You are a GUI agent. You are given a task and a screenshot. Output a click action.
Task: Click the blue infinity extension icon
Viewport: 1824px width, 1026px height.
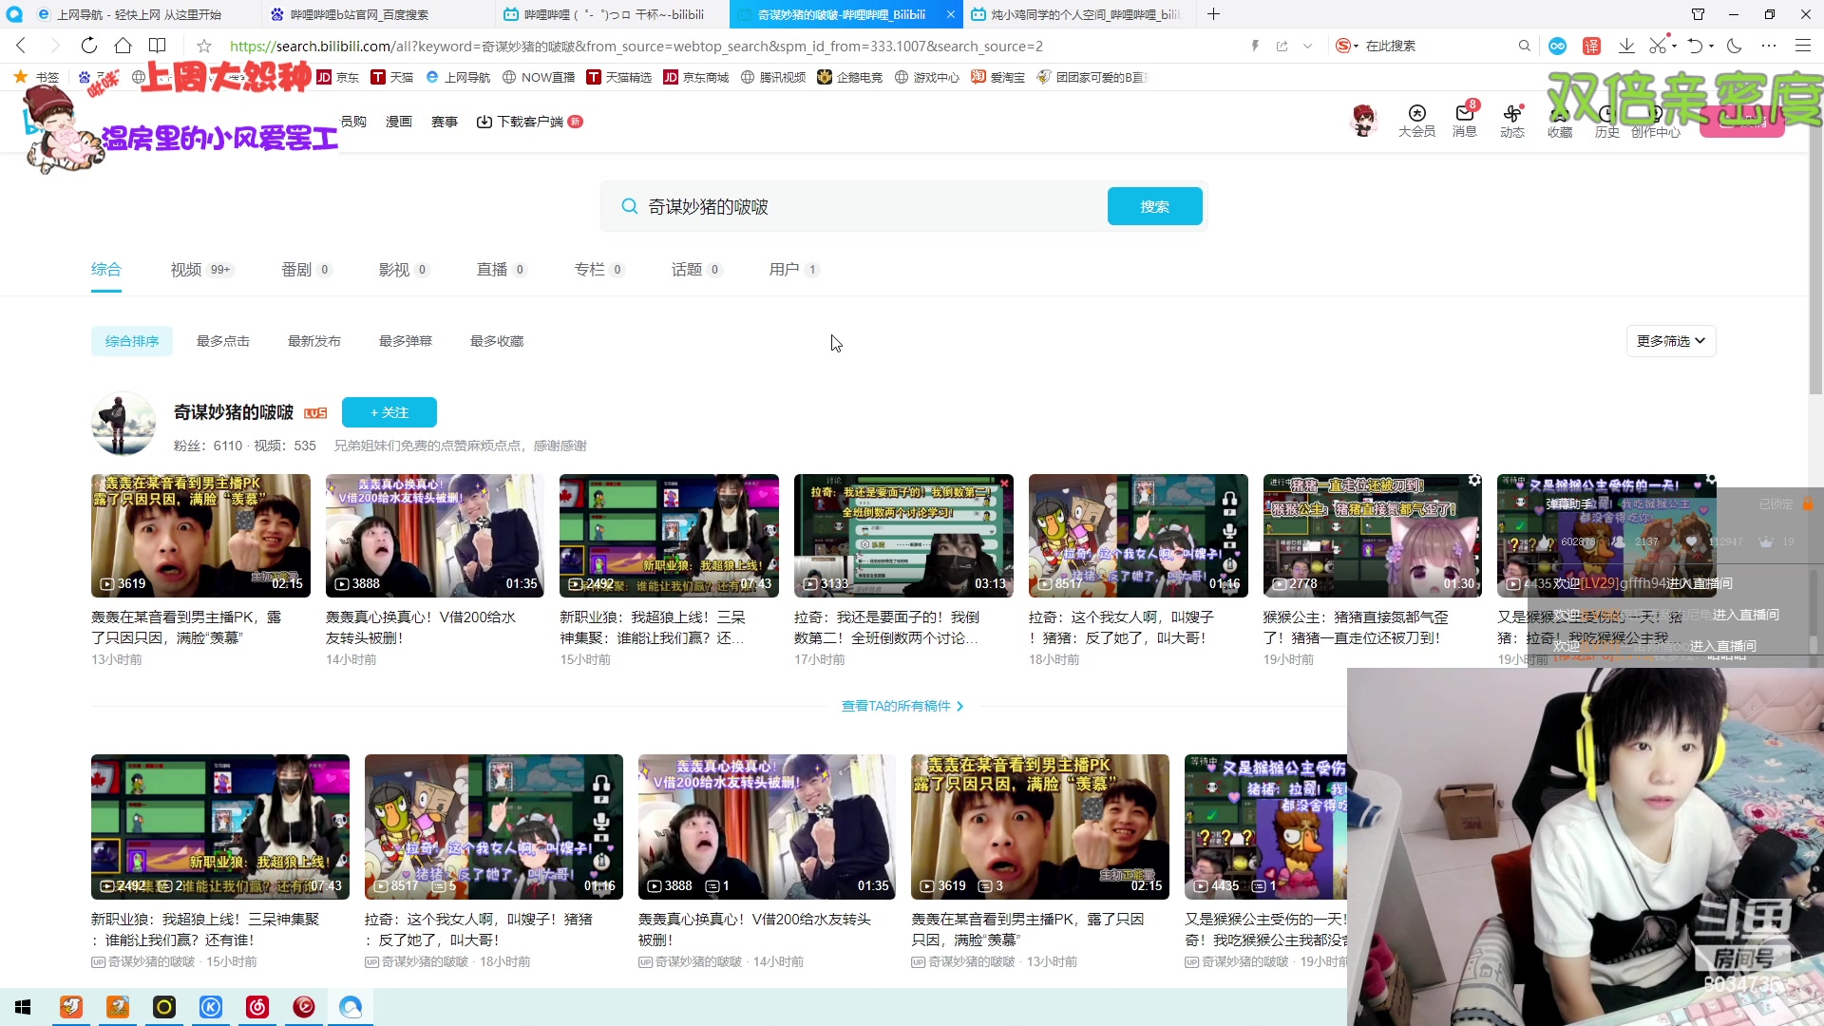1558,46
